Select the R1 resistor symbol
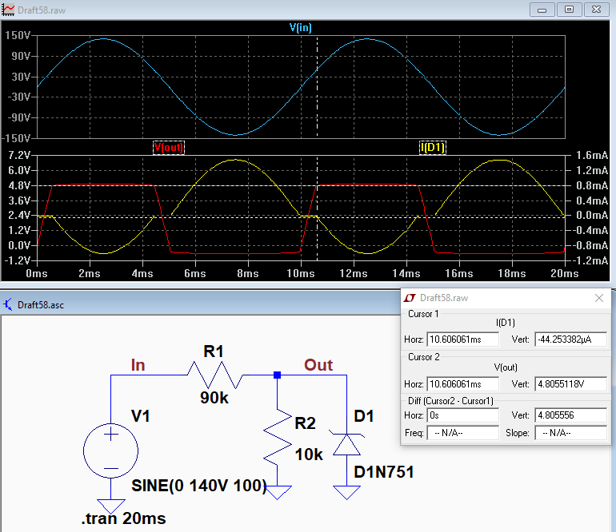Image resolution: width=616 pixels, height=532 pixels. [x=215, y=375]
